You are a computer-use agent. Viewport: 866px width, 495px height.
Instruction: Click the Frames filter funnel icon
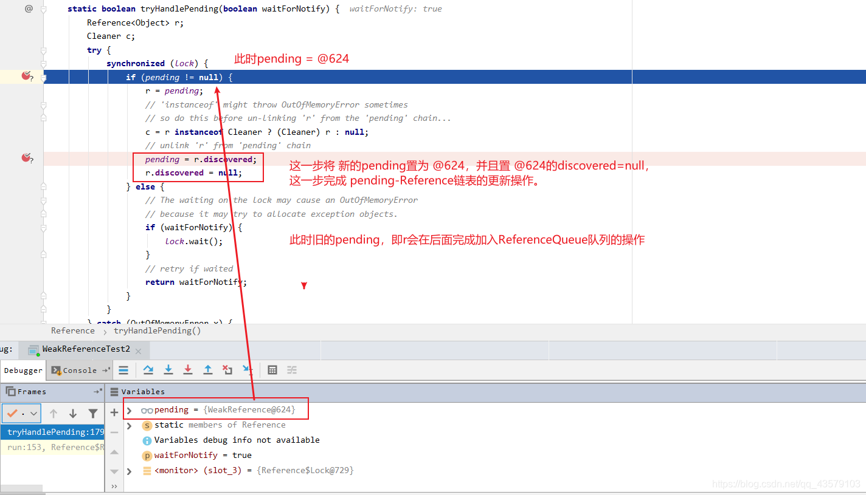click(x=92, y=414)
